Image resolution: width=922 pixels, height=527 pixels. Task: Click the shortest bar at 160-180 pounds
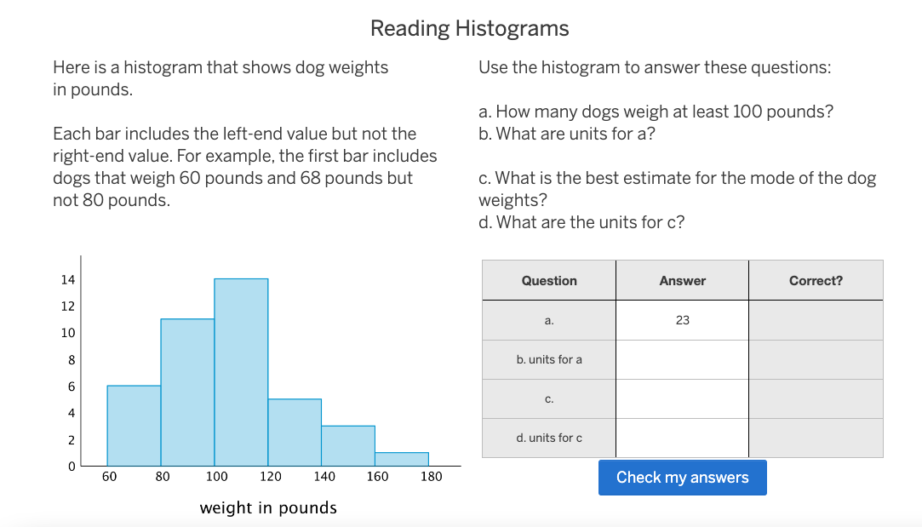click(x=402, y=458)
